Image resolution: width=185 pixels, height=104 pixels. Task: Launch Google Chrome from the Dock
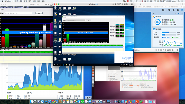click(53, 101)
